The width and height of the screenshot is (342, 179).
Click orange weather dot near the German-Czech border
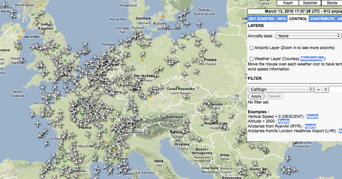click(x=150, y=97)
